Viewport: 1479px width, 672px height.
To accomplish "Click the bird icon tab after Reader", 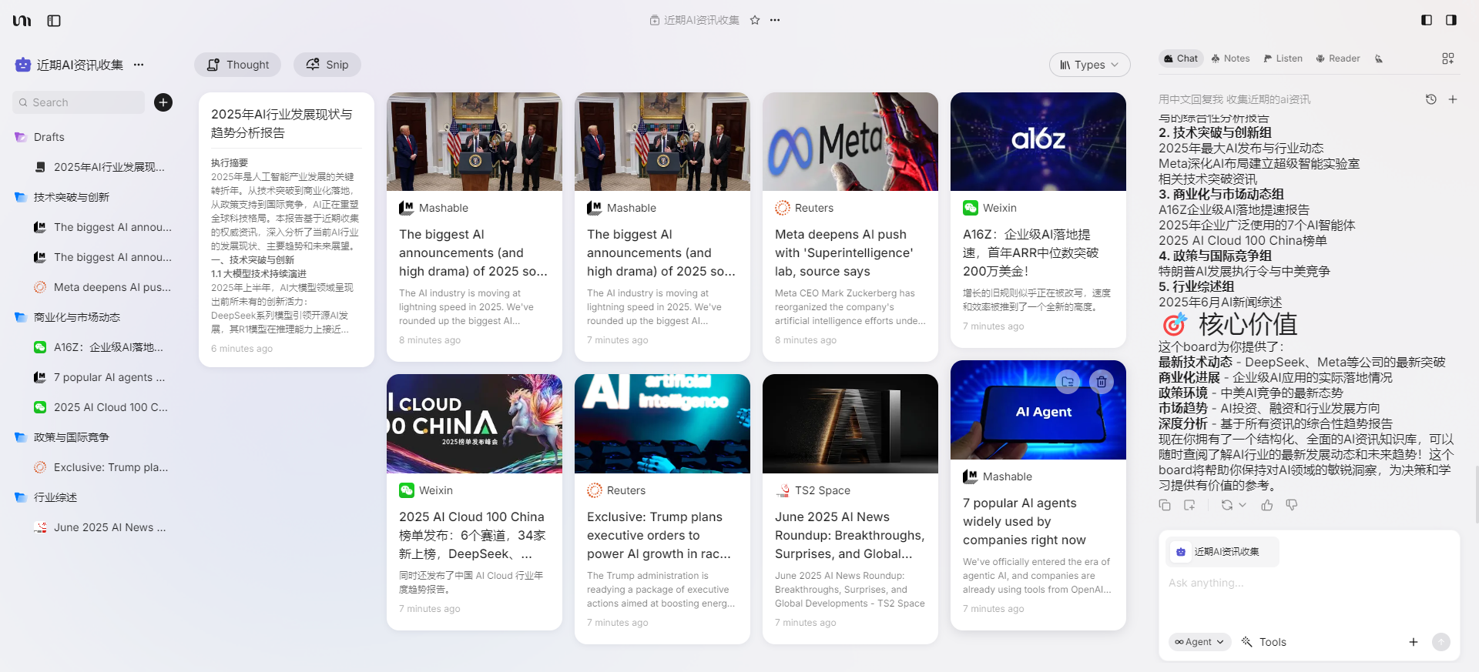I will (1379, 59).
